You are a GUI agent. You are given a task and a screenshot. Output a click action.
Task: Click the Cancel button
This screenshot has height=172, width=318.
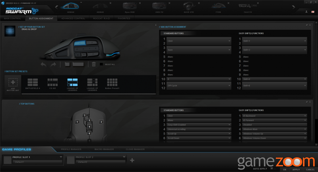310,170
